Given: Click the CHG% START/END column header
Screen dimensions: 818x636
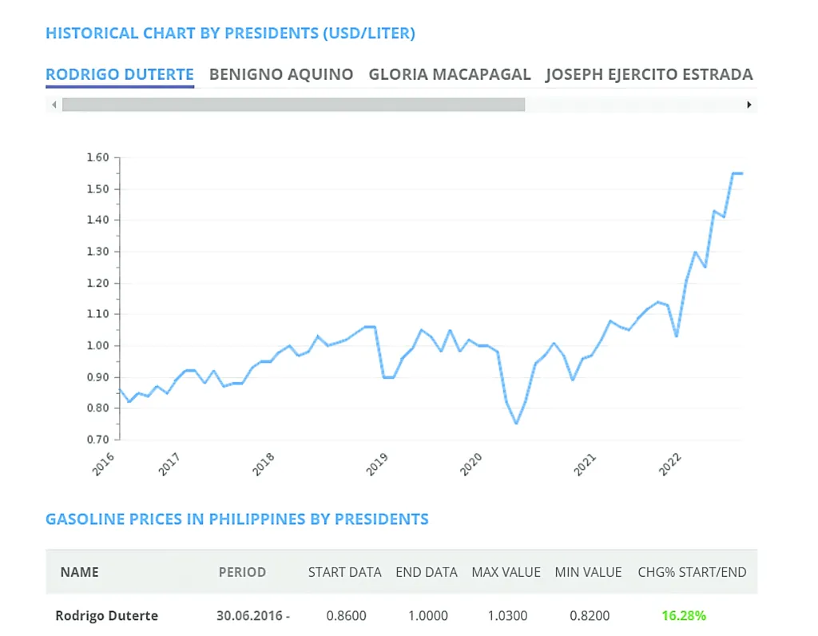Looking at the screenshot, I should [692, 572].
